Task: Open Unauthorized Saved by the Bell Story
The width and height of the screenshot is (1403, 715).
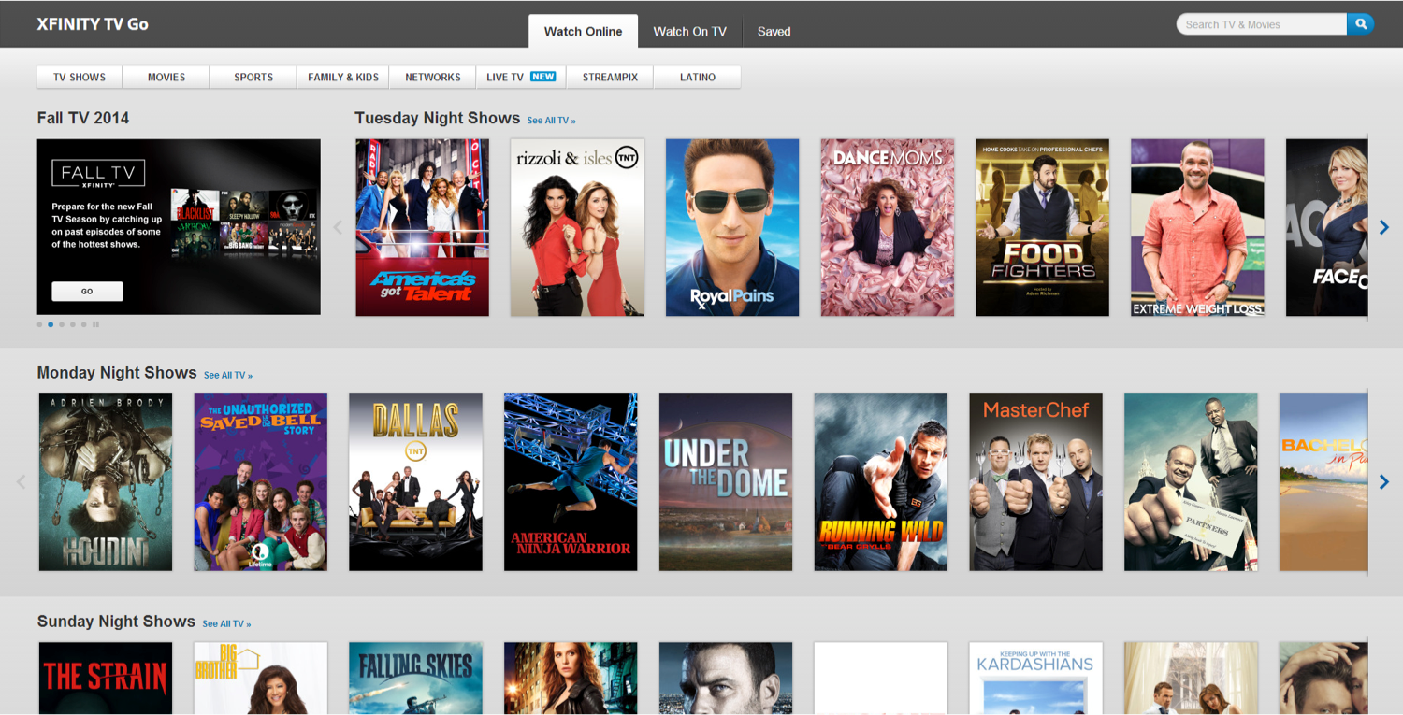Action: click(x=261, y=481)
